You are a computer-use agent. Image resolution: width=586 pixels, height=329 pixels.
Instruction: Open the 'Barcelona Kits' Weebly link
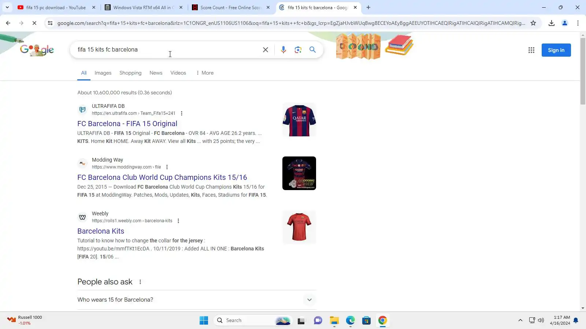101,231
